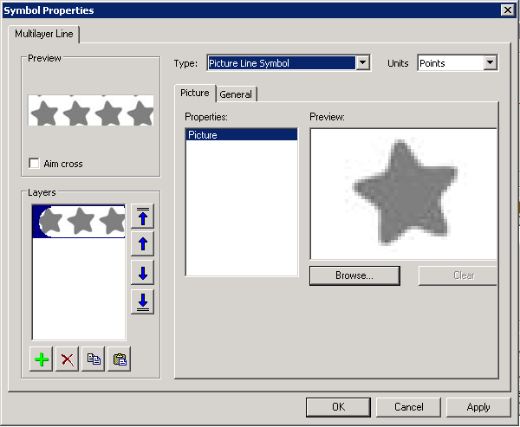Click the Cancel button
The width and height of the screenshot is (520, 427).
(x=408, y=407)
